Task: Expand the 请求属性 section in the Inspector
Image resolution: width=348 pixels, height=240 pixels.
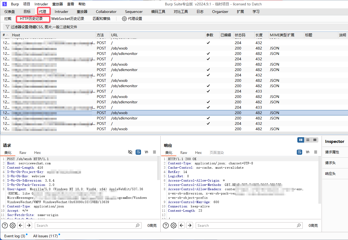Action: [x=332, y=152]
